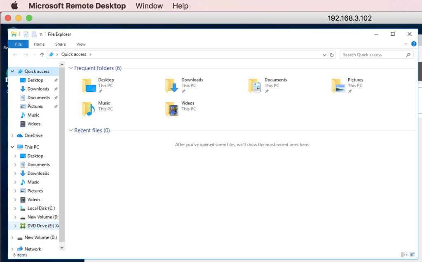This screenshot has height=262, width=422.
Task: Open the Desktop folder in Frequent folders
Action: click(98, 86)
